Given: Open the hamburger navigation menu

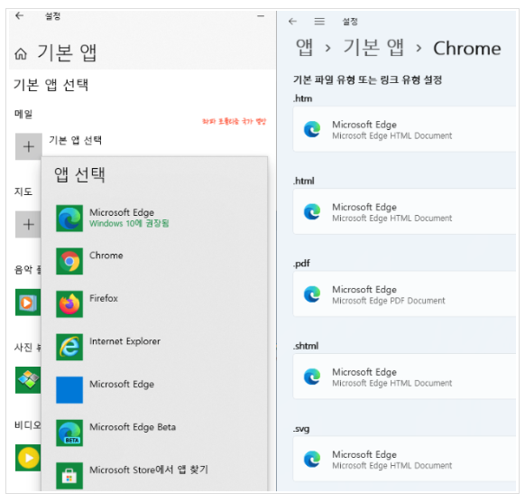Looking at the screenshot, I should tap(319, 22).
